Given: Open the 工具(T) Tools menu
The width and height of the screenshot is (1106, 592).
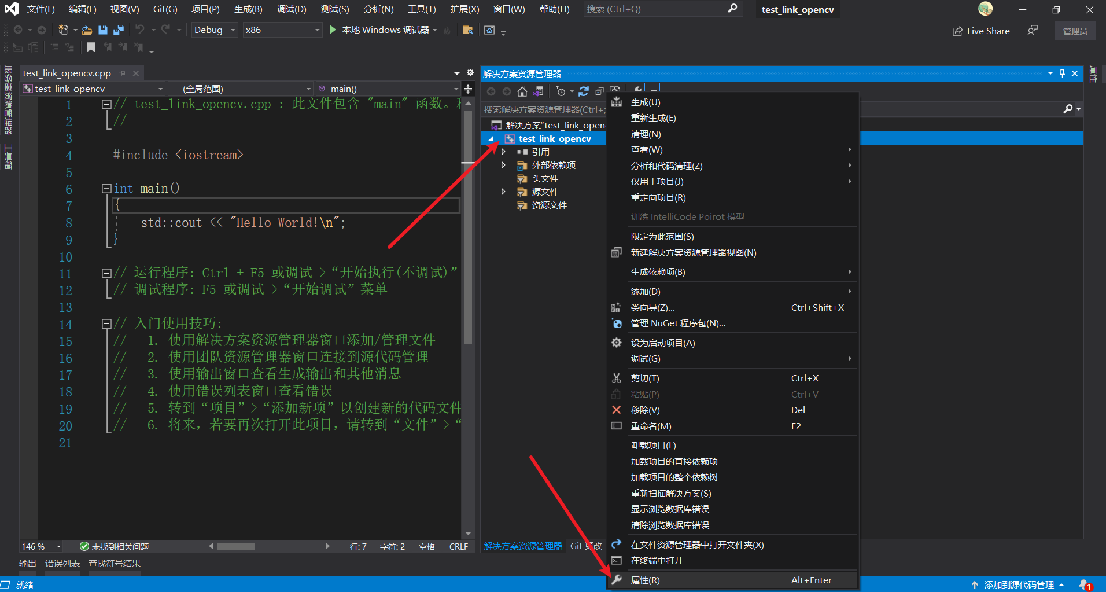Looking at the screenshot, I should (x=422, y=9).
